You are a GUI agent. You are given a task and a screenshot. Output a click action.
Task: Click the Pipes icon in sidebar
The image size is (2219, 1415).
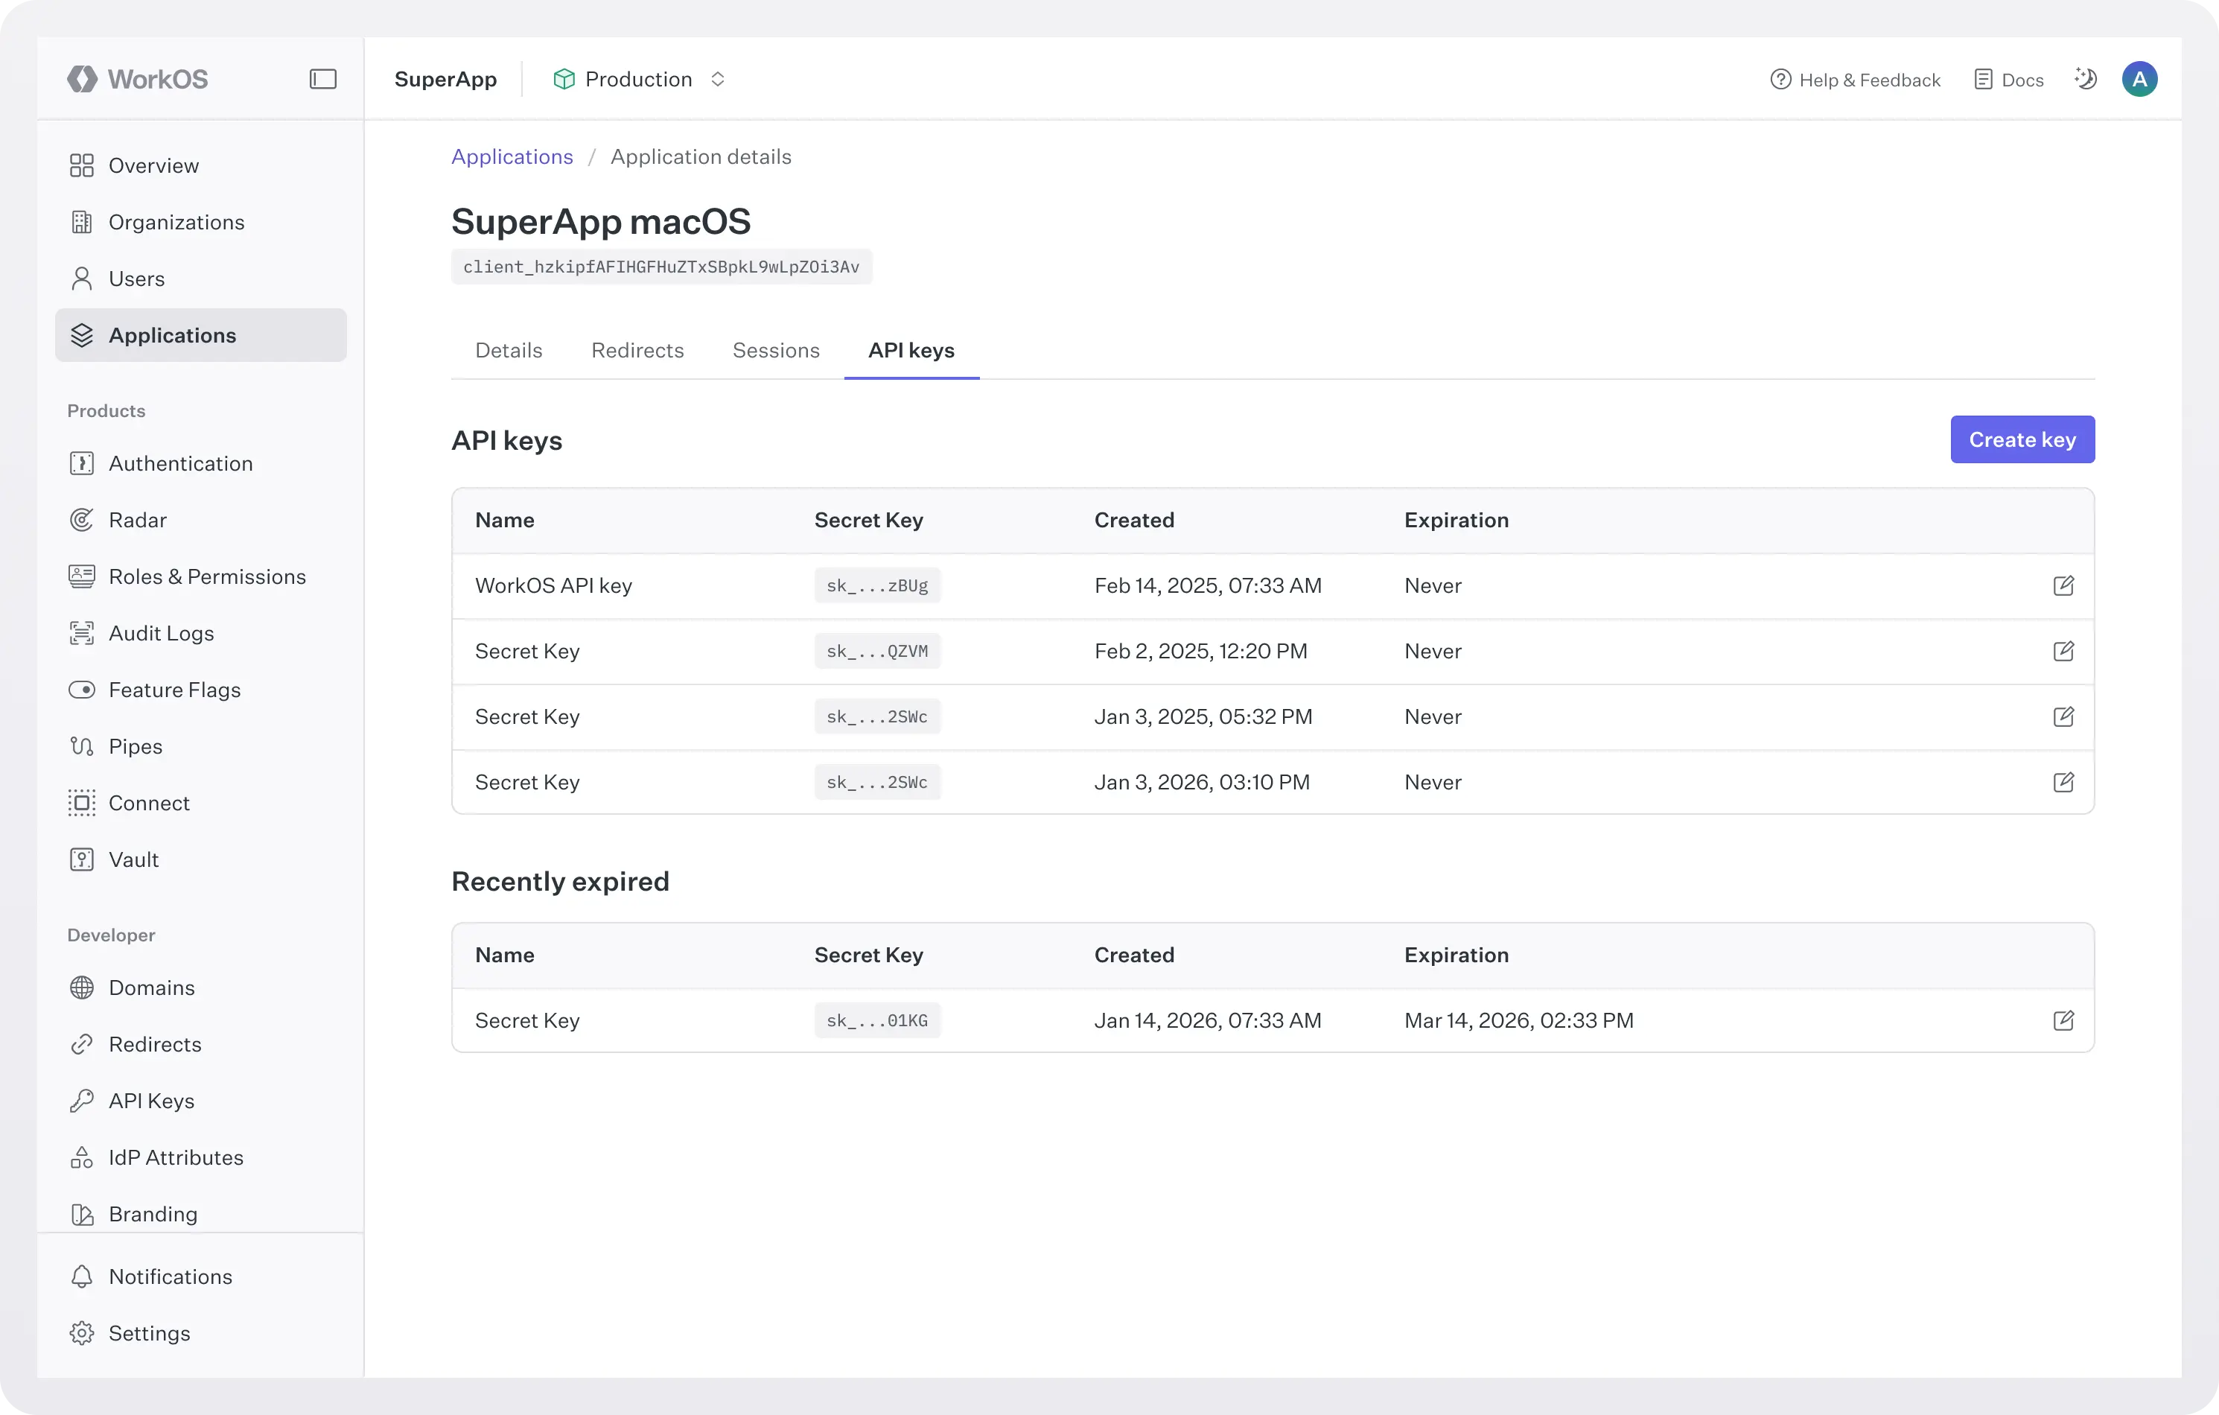82,745
